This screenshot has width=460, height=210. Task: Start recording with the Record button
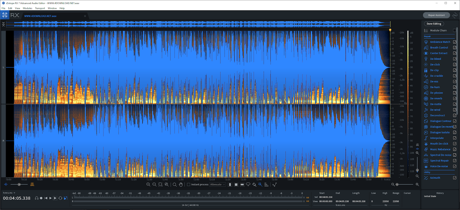41,198
